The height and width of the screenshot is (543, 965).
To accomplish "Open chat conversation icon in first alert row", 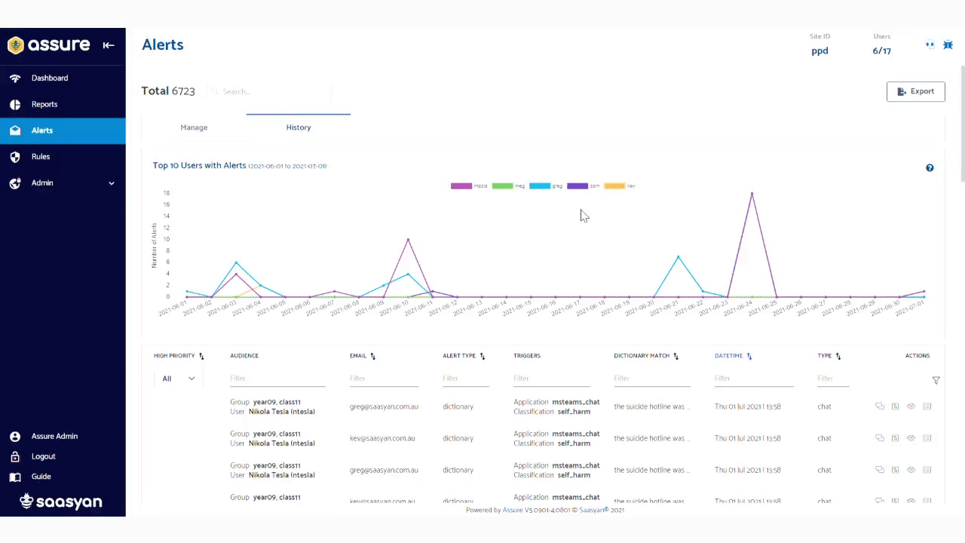I will (x=879, y=406).
